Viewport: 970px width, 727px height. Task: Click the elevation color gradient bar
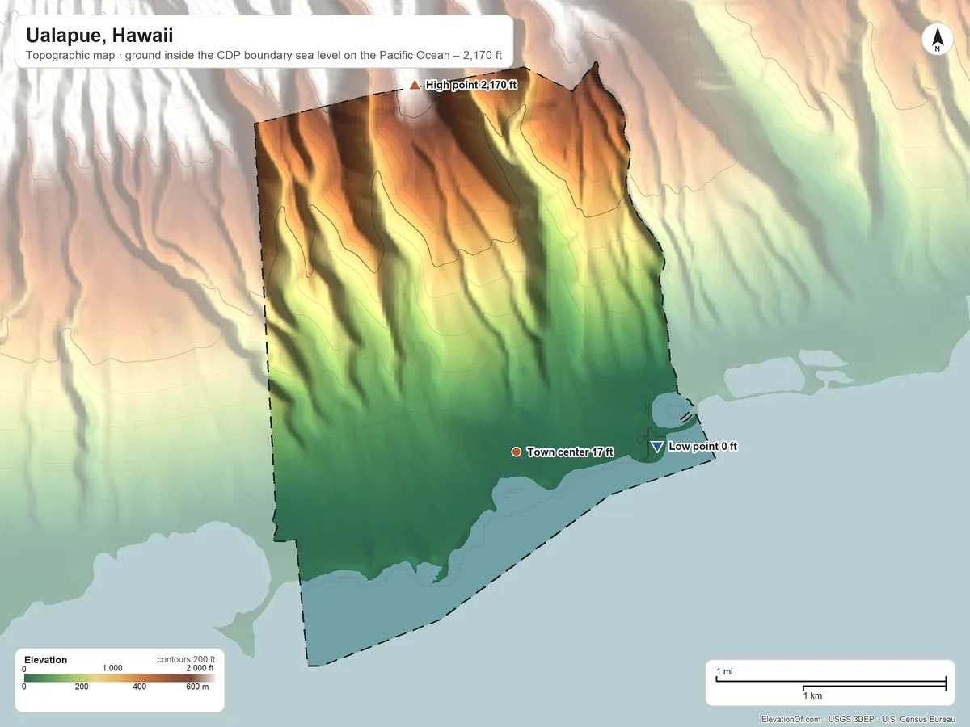[x=119, y=679]
